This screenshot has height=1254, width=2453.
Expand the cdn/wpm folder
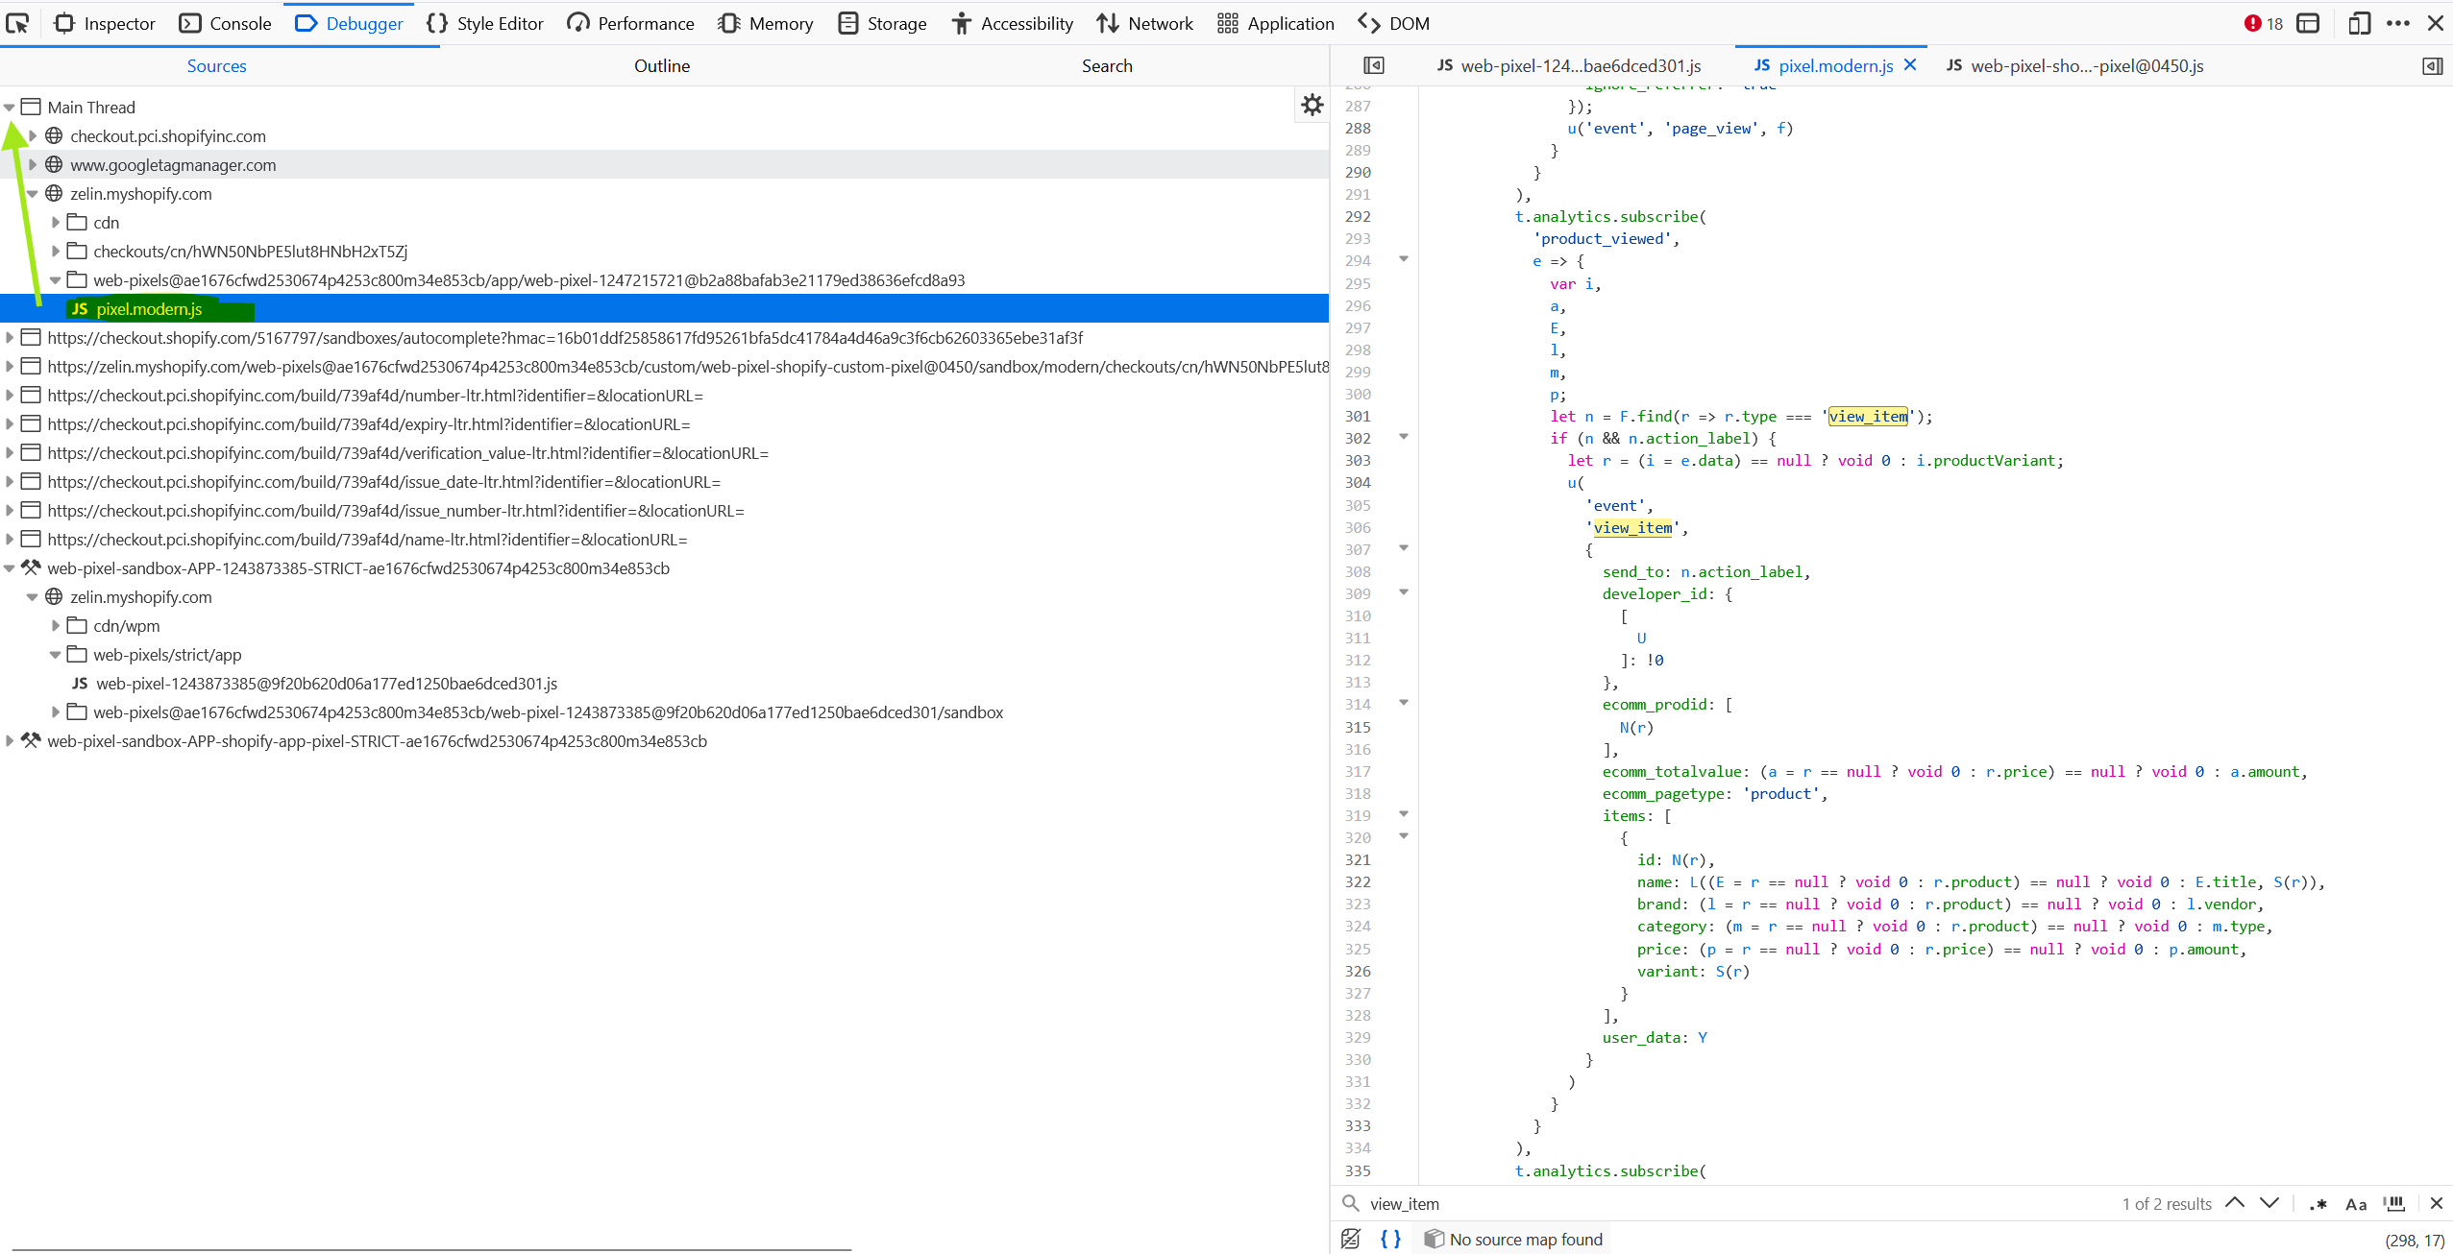click(56, 626)
